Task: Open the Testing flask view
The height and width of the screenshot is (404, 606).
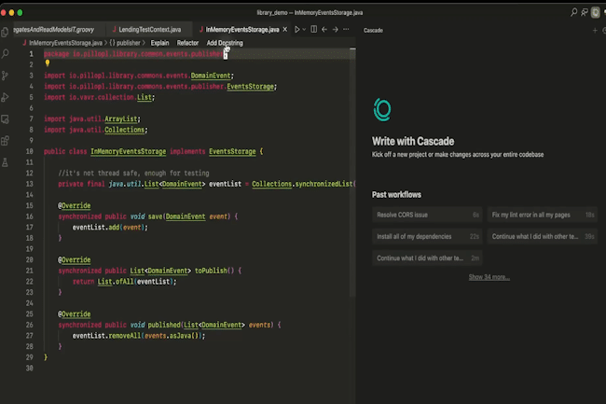Action: point(5,162)
